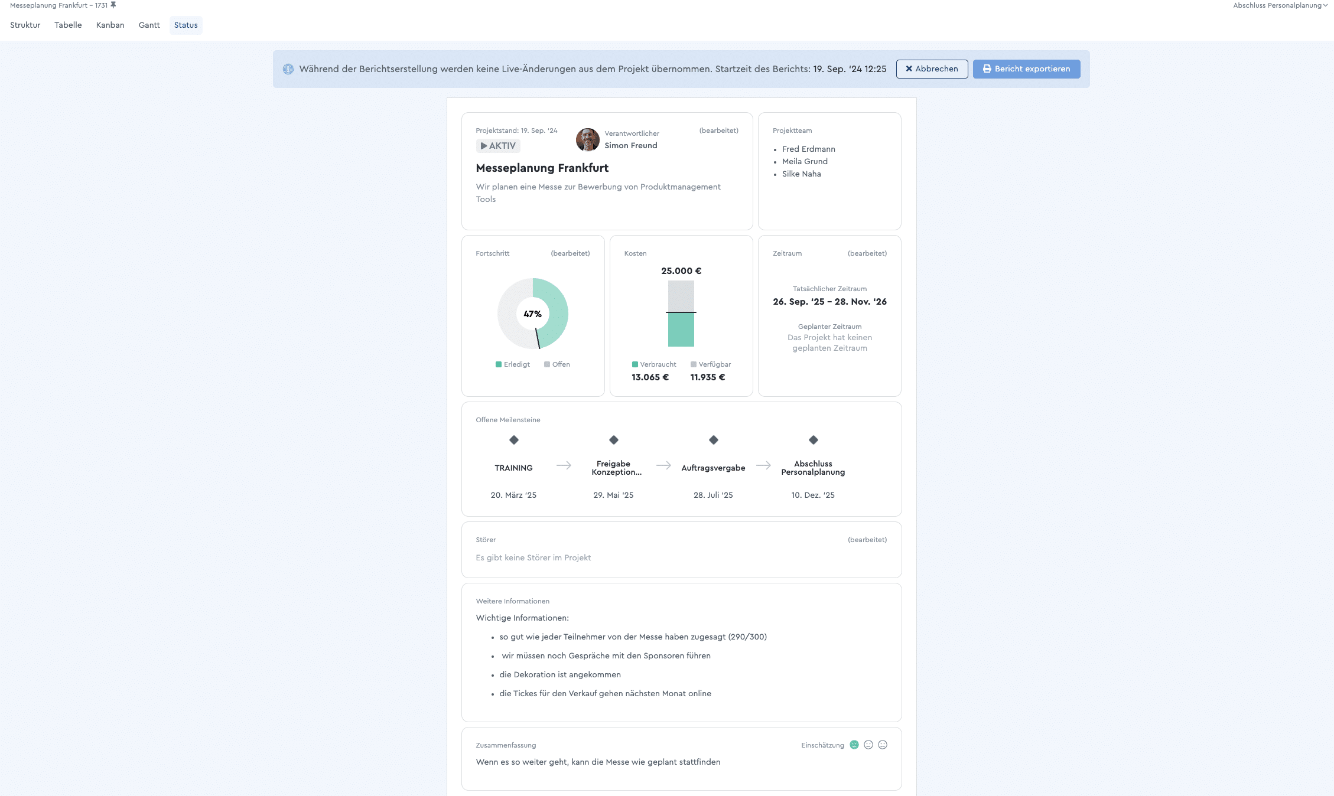Click Bericht exportieren button
Screen dimensions: 1334x796
(1026, 69)
